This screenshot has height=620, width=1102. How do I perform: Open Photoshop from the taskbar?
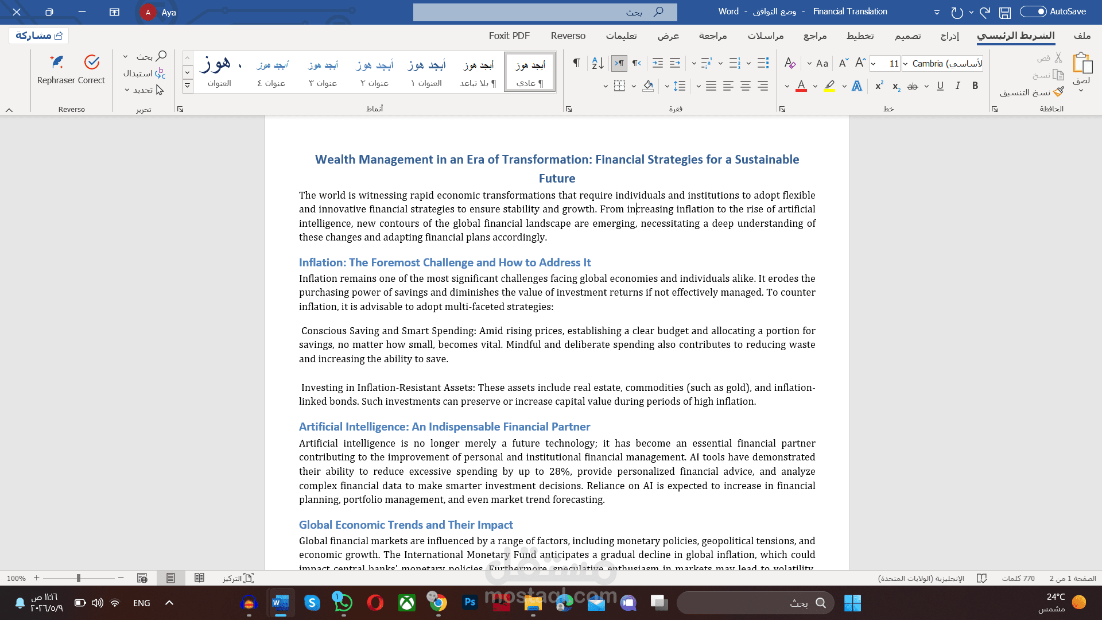tap(470, 603)
